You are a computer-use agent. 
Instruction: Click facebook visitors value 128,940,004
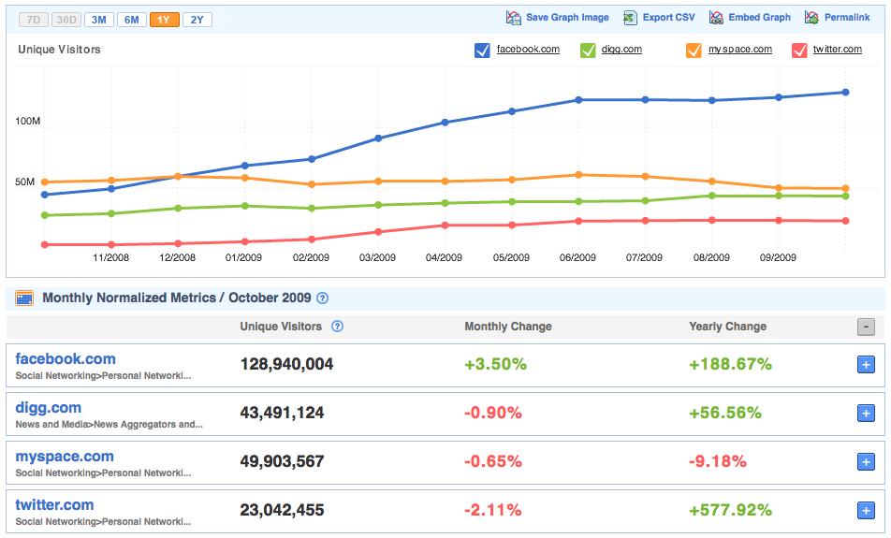pos(286,364)
